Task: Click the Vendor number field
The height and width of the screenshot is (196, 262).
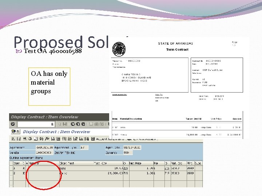Action: click(x=44, y=153)
